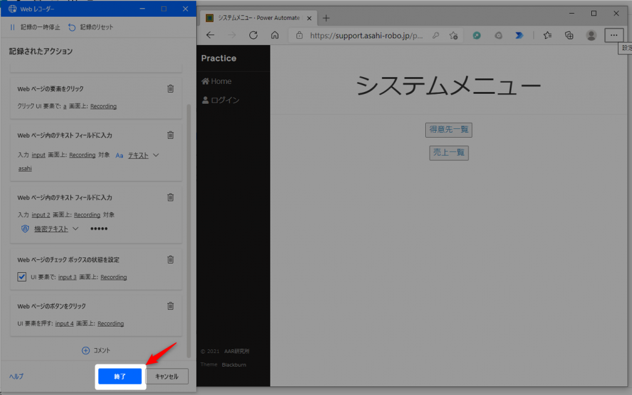The image size is (632, 395).
Task: Open browser collections
Action: 569,35
